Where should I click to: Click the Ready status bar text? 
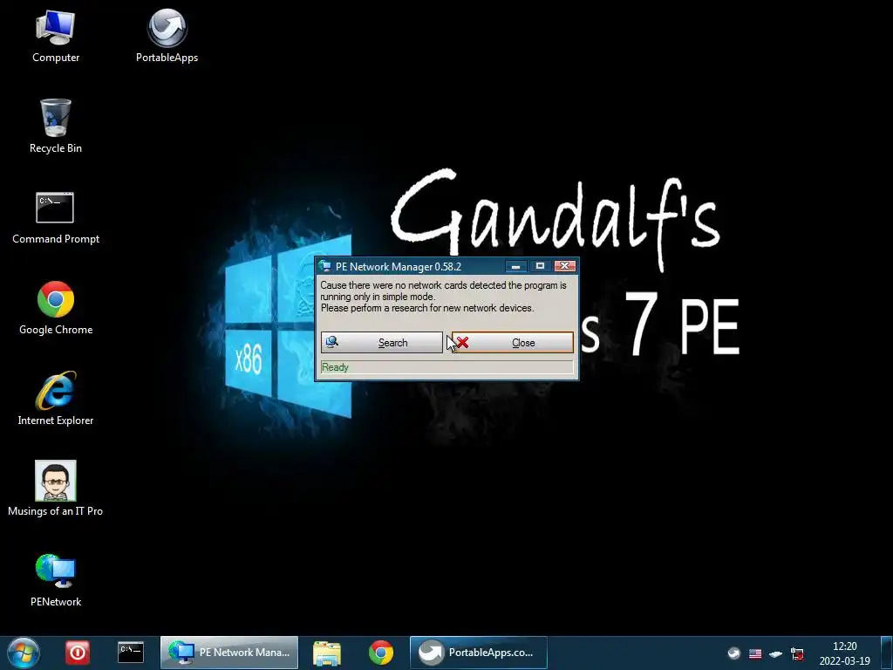click(x=335, y=367)
